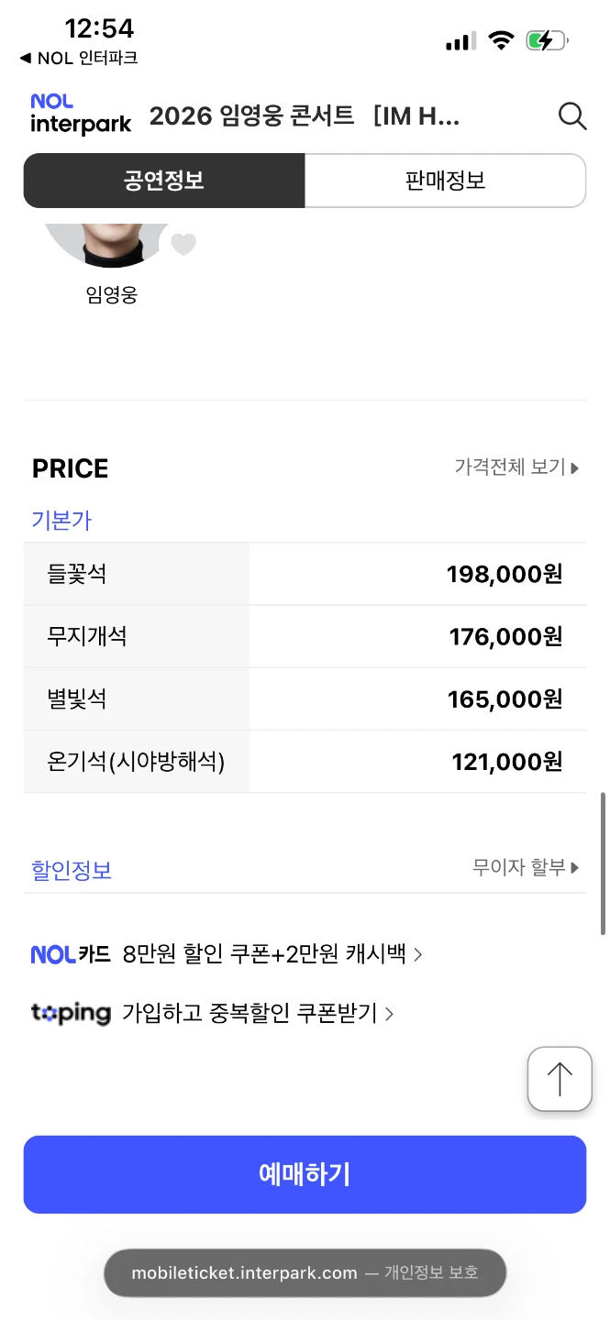Tap the scroll-to-top arrow button
Screen dimensions: 610x1320
click(560, 1079)
